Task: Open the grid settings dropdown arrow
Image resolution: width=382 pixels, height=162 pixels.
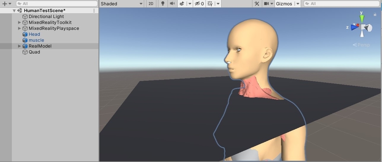Action: (x=218, y=4)
